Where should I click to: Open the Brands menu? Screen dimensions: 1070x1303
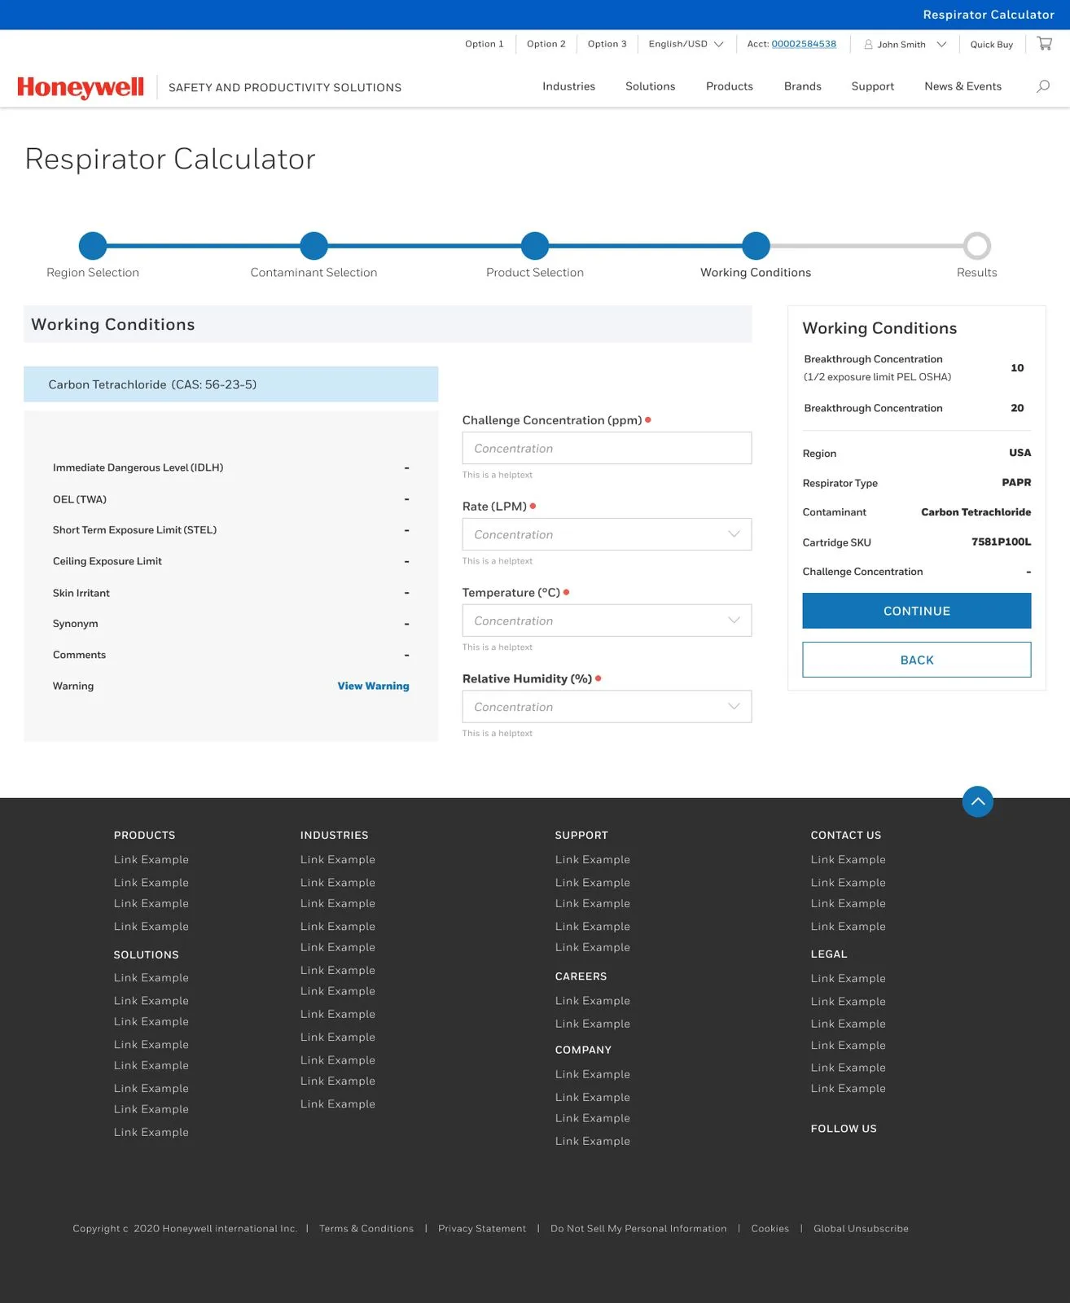802,86
